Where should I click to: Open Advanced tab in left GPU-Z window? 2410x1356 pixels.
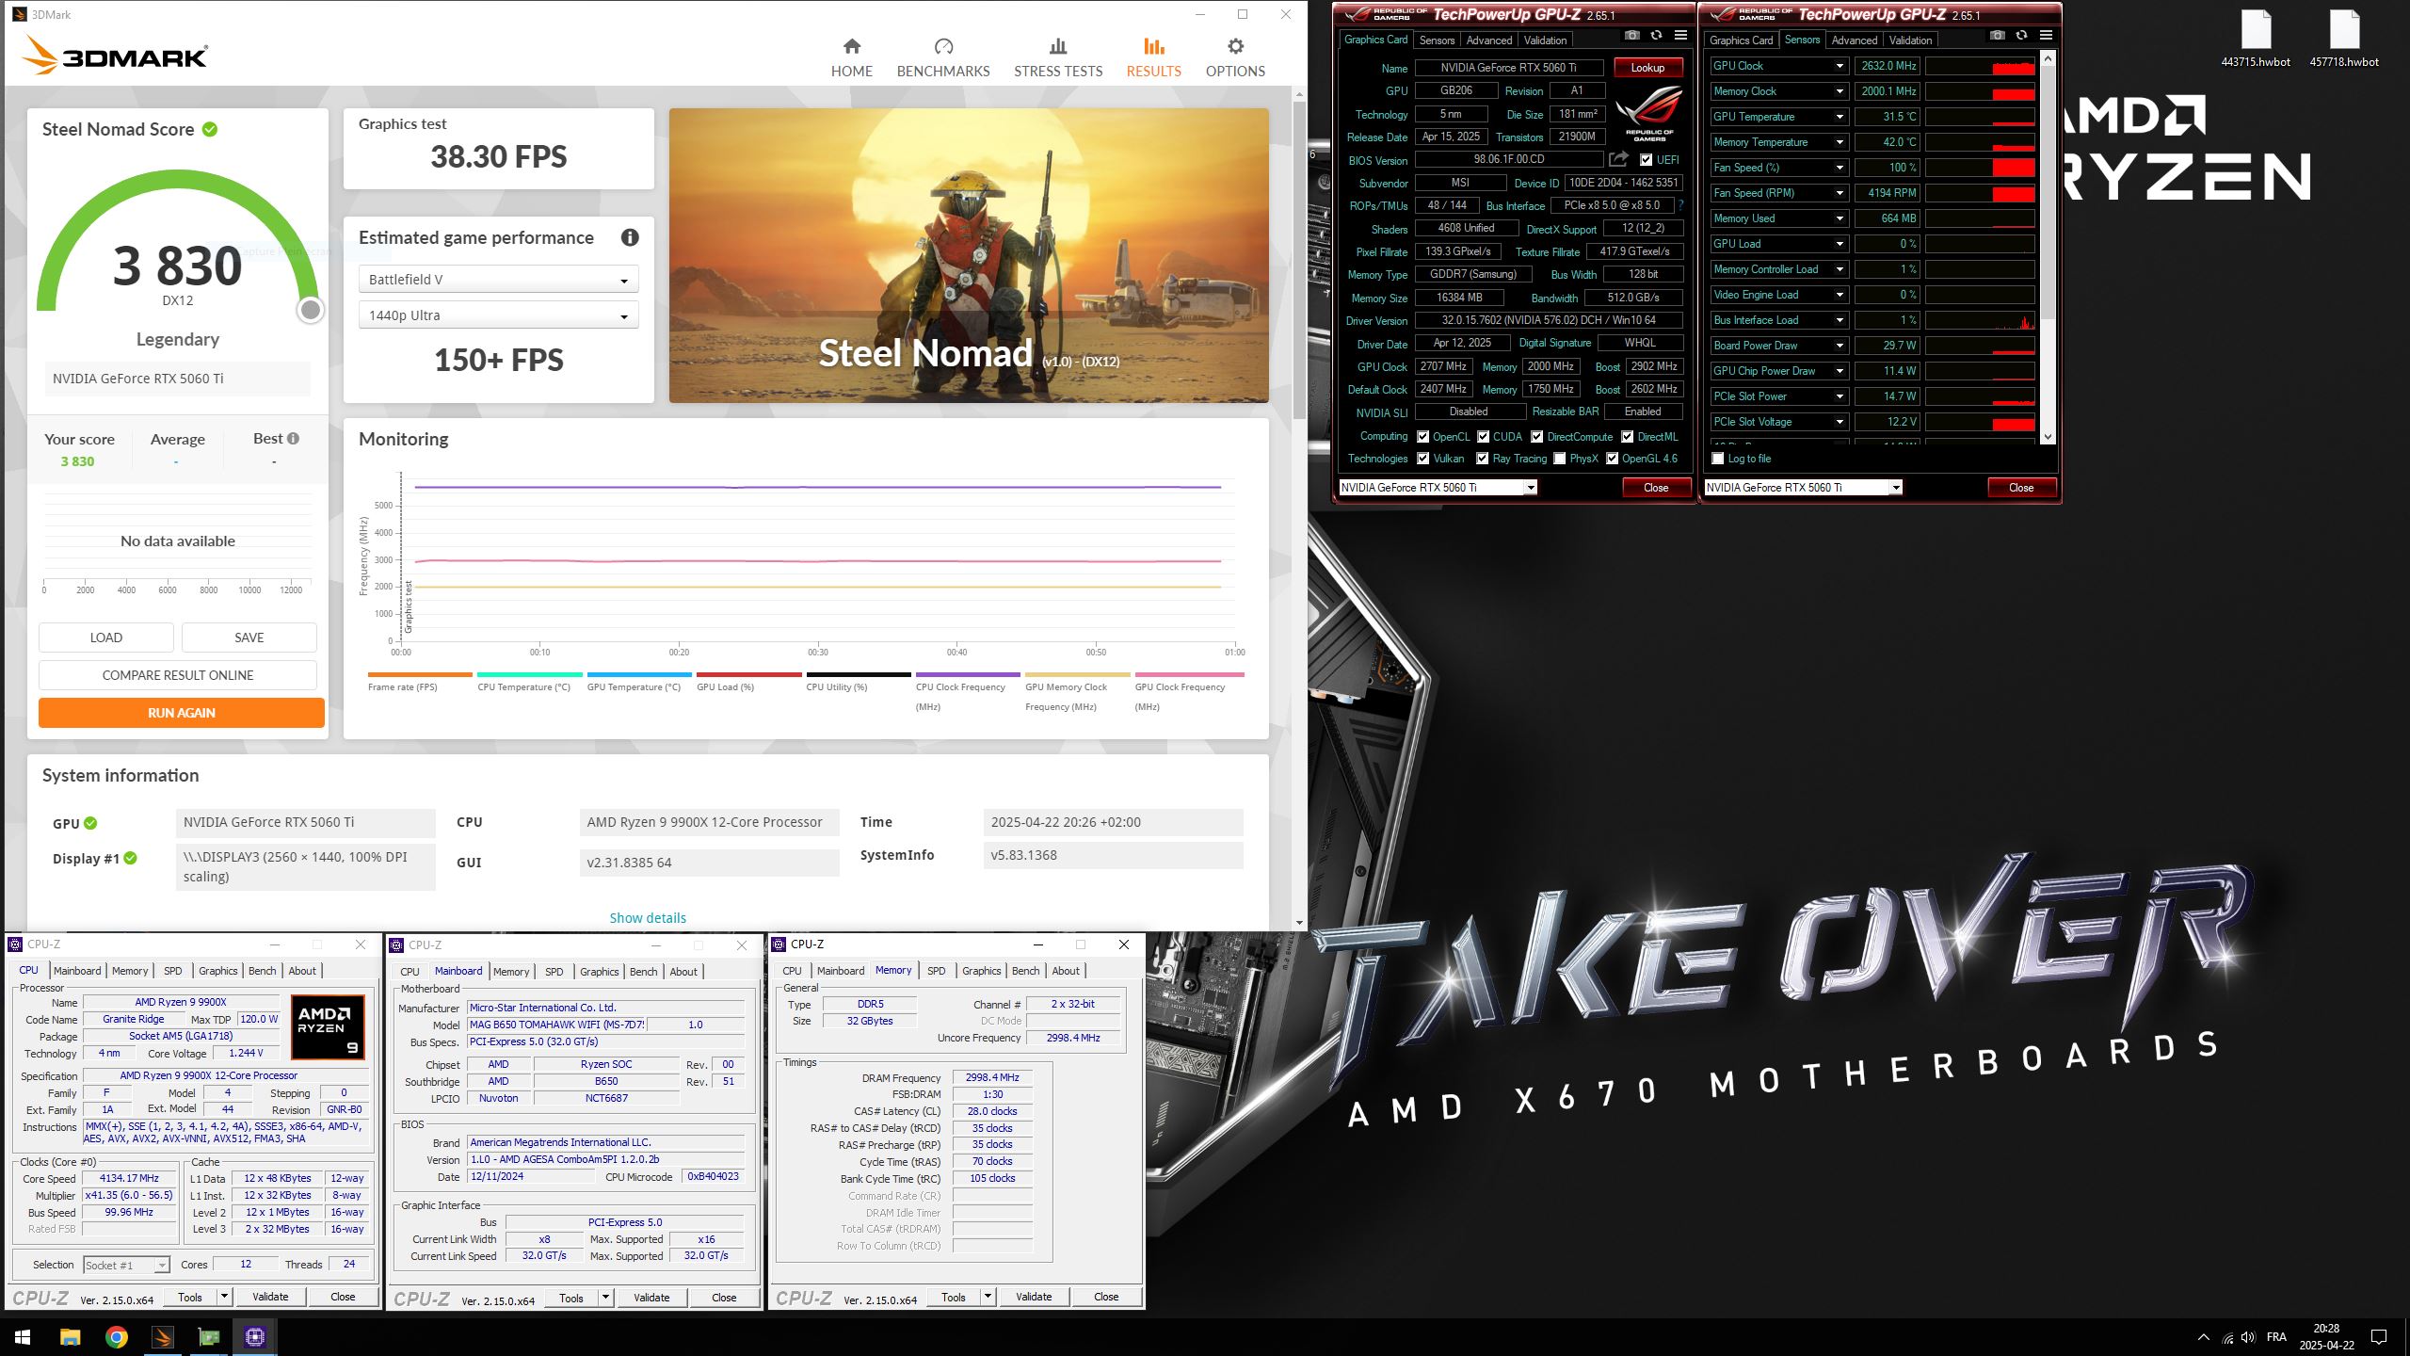point(1488,40)
